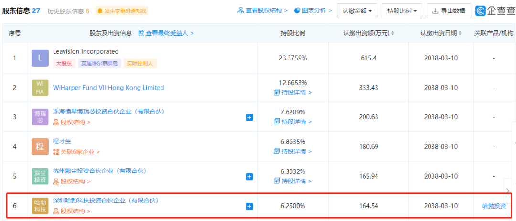516x221 pixels.
Task: Open 持股详情 for 程才生 6.8635%
Action: 292,151
